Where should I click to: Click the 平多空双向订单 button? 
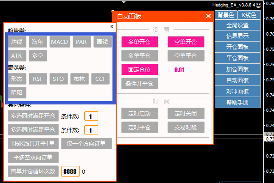pyautogui.click(x=33, y=158)
